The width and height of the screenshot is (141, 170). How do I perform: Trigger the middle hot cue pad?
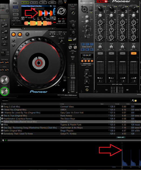[5, 32]
